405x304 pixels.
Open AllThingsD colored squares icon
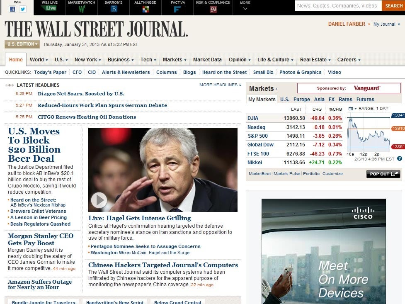click(x=146, y=10)
